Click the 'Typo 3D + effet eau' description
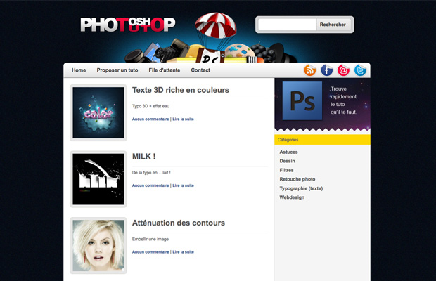This screenshot has width=436, height=281. [150, 106]
